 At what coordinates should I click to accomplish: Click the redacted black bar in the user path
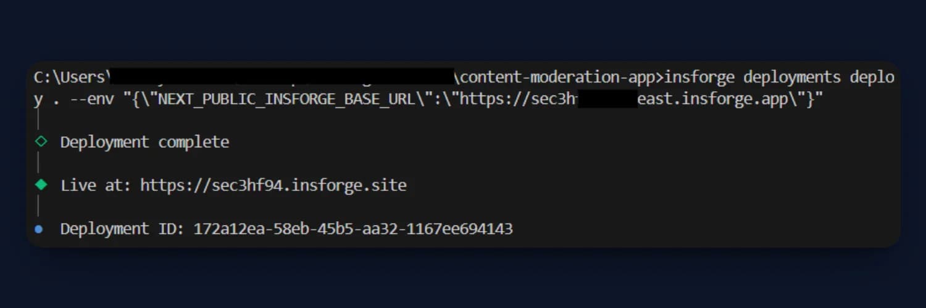click(x=281, y=77)
